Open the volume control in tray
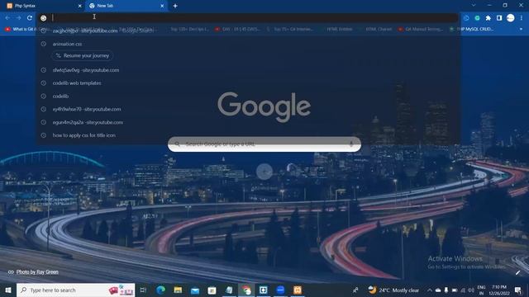This screenshot has width=529, height=297. point(471,290)
